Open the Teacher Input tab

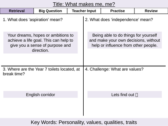click(x=84, y=11)
